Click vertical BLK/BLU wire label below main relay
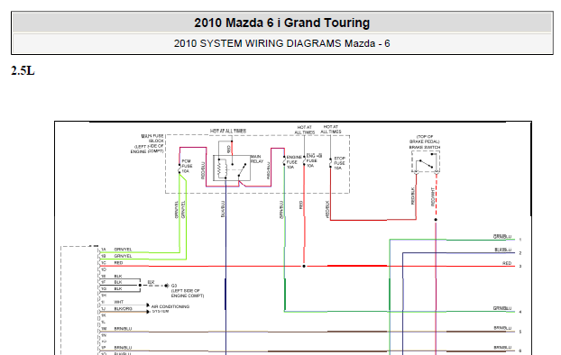Screen dimensions: 561x355 (x=223, y=209)
